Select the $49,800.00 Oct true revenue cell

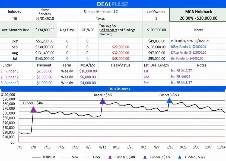coord(156,41)
